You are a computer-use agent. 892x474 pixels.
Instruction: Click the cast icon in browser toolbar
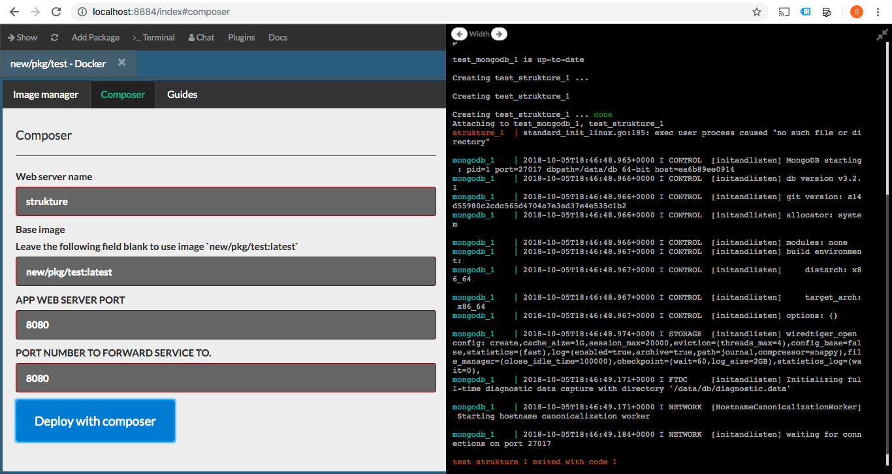pos(784,12)
